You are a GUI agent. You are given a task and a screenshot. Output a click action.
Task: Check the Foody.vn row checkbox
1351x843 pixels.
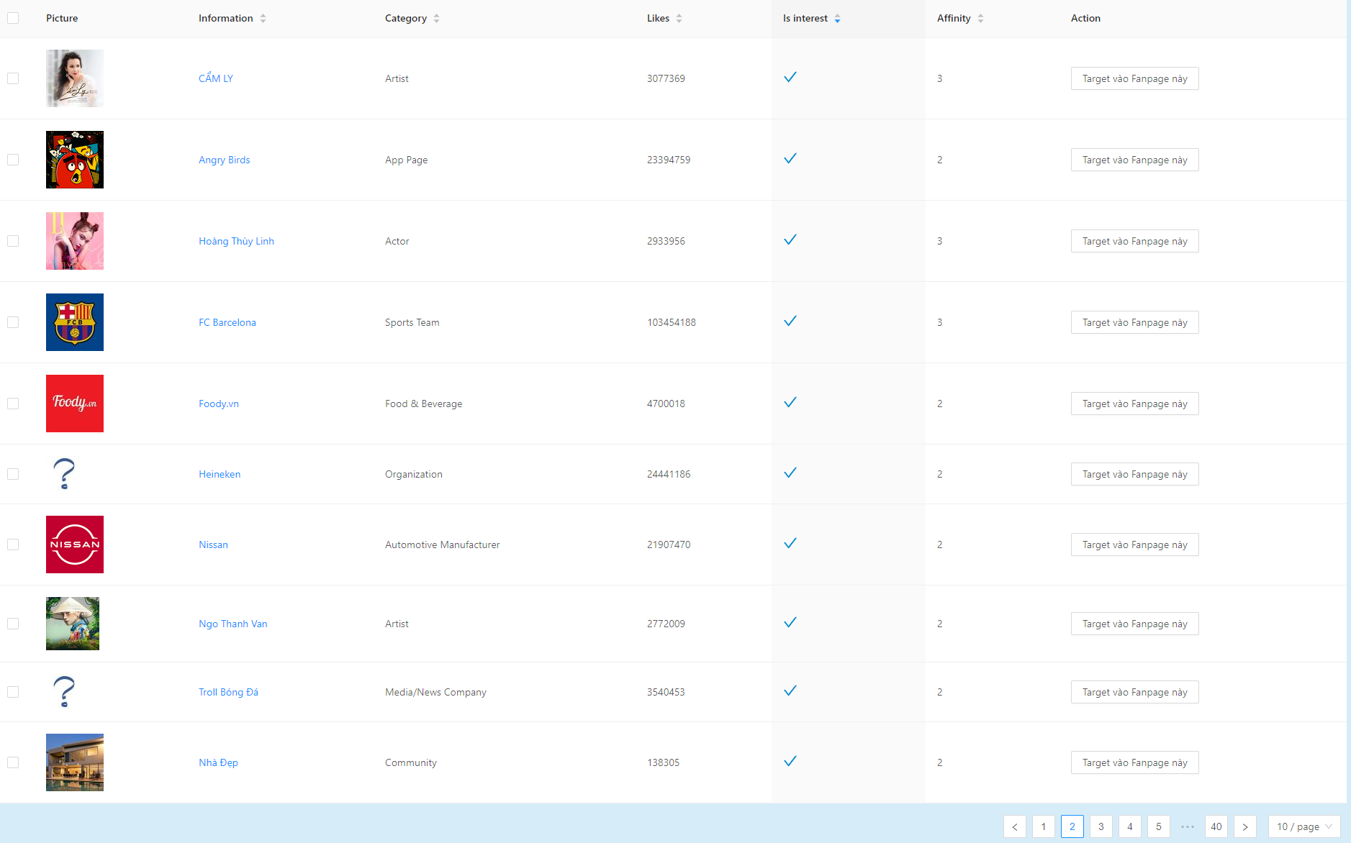click(13, 404)
